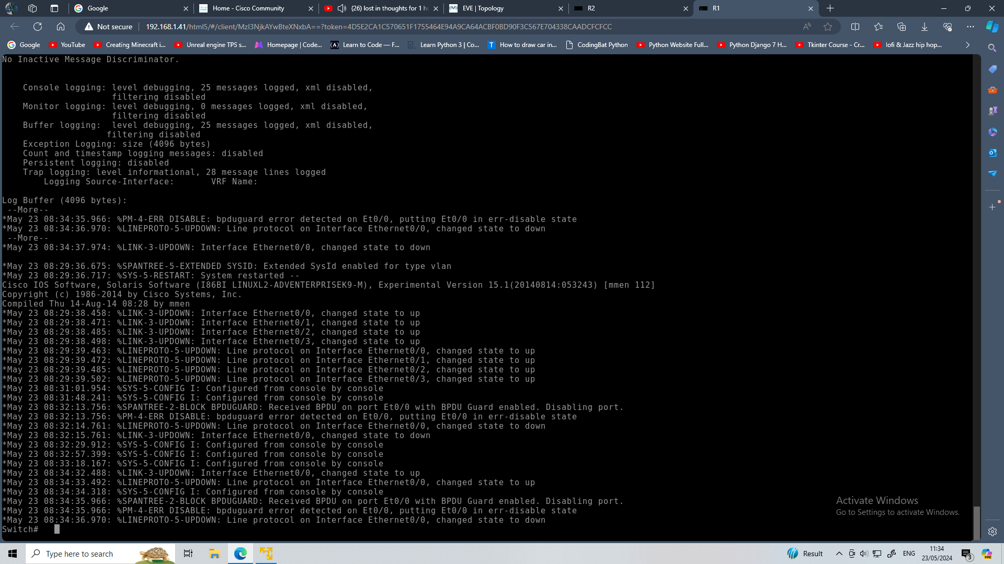Open the notifications icon in the system tray
Image resolution: width=1004 pixels, height=564 pixels.
[x=967, y=554]
